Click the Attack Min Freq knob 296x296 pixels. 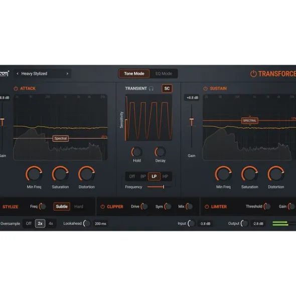34,174
